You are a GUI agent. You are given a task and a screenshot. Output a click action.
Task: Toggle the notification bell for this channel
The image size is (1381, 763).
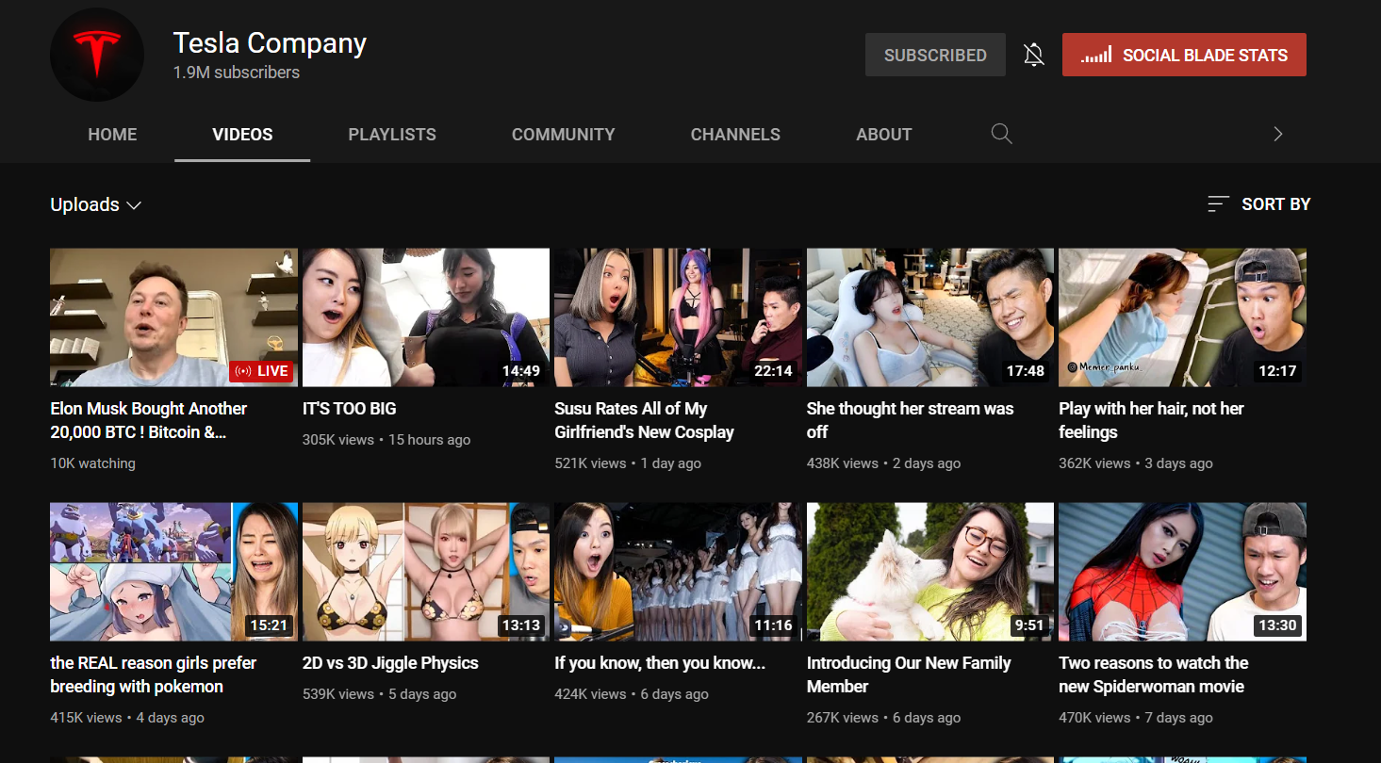(x=1034, y=56)
